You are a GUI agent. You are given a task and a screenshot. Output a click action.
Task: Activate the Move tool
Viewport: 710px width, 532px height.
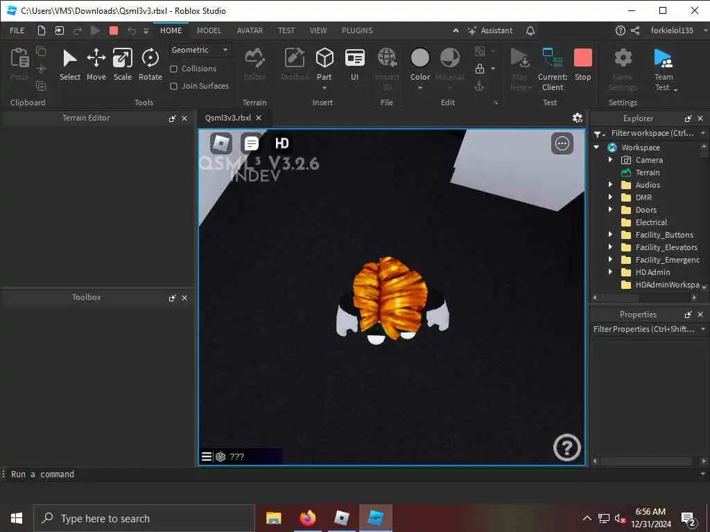tap(96, 65)
